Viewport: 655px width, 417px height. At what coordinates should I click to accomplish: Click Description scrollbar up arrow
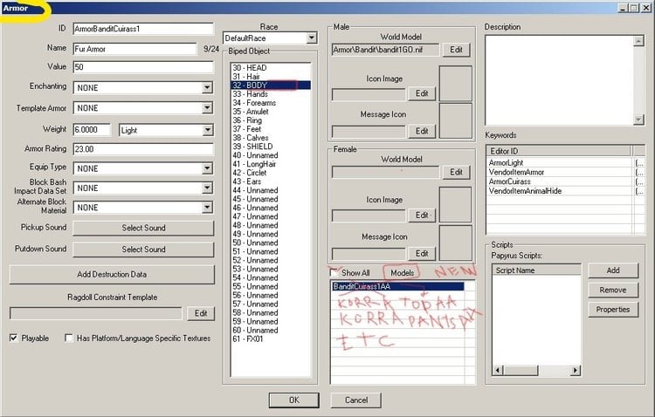click(638, 41)
